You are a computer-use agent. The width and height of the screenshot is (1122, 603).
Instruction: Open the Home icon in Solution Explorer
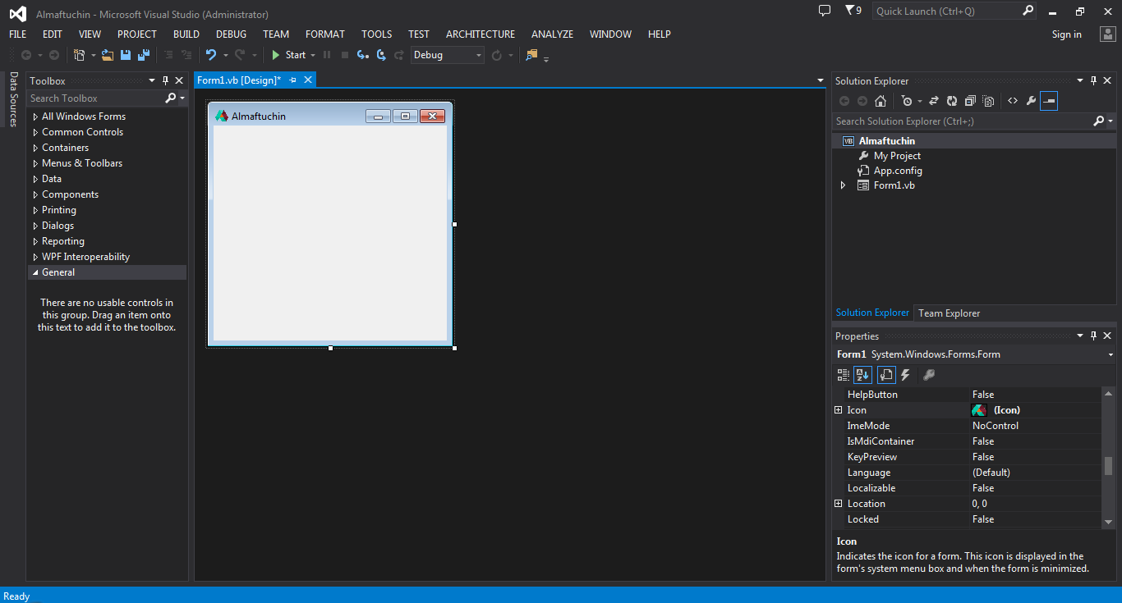[881, 101]
